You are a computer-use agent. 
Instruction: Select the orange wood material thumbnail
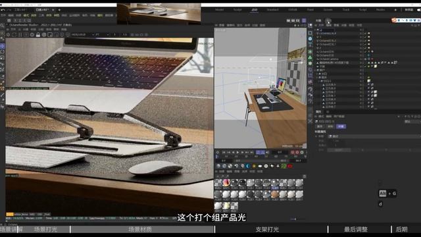[275, 194]
